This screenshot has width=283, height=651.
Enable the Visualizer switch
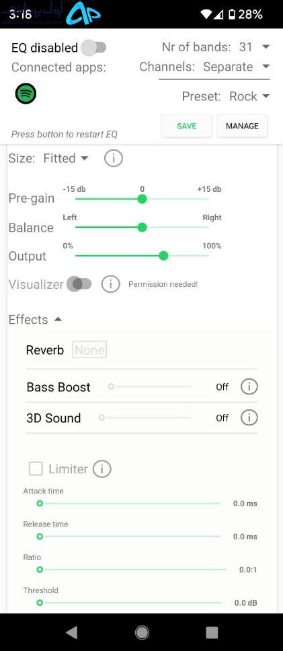point(79,284)
